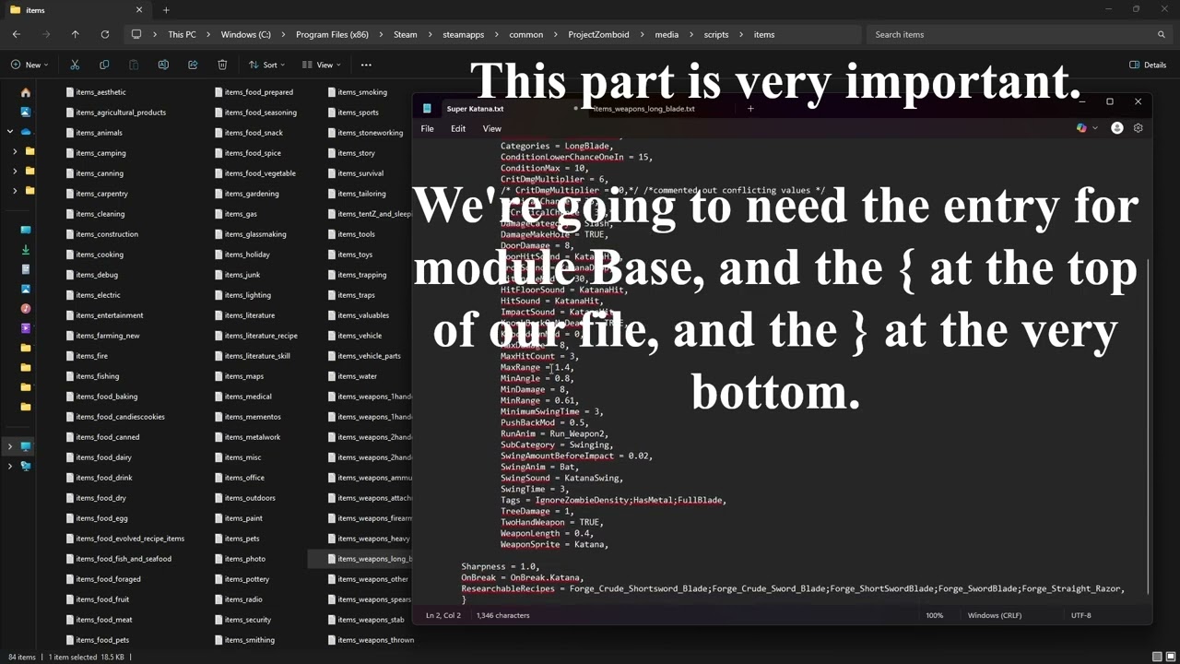Click the This PC icon in navigation pane
This screenshot has height=664, width=1180.
(x=26, y=446)
